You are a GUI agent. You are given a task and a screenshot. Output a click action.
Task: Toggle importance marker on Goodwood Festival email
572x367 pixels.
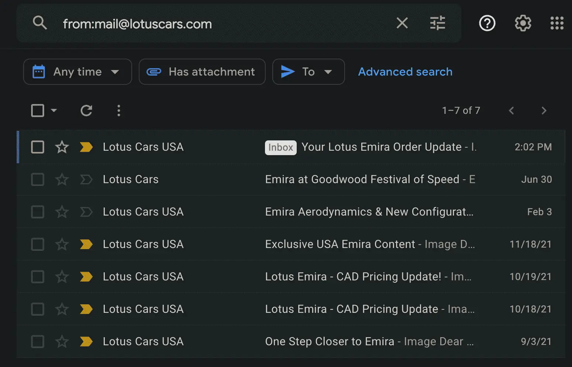tap(86, 179)
